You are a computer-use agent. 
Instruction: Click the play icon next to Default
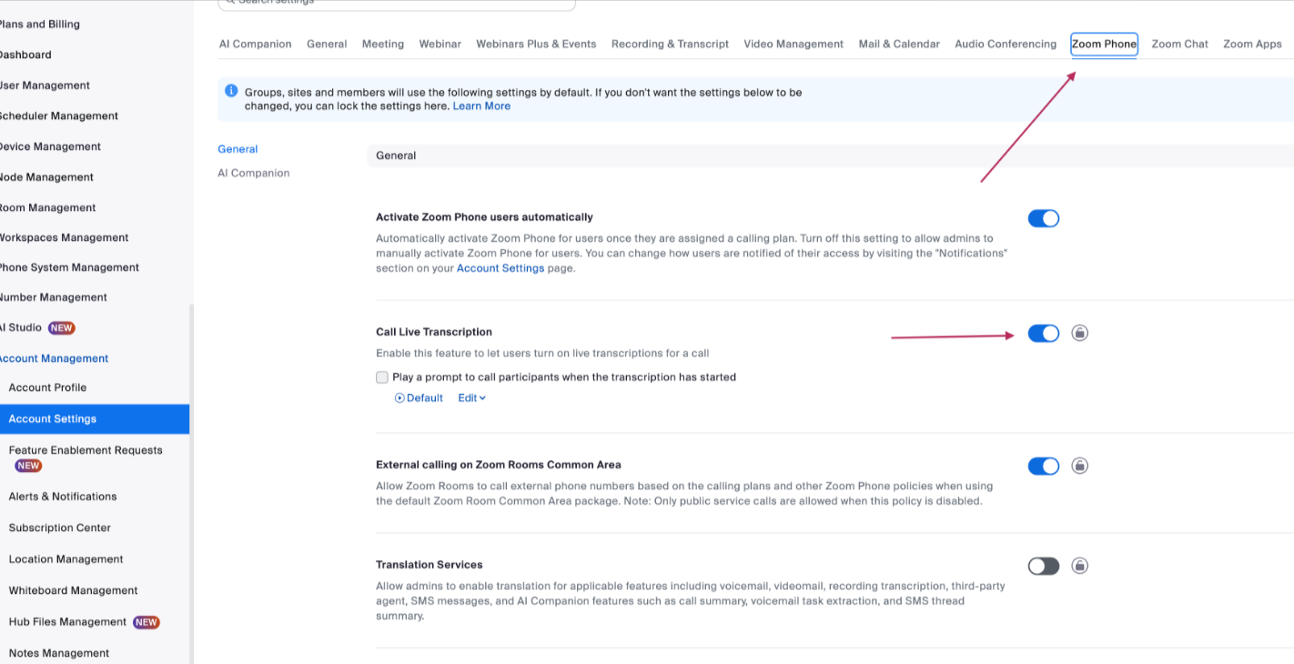399,398
